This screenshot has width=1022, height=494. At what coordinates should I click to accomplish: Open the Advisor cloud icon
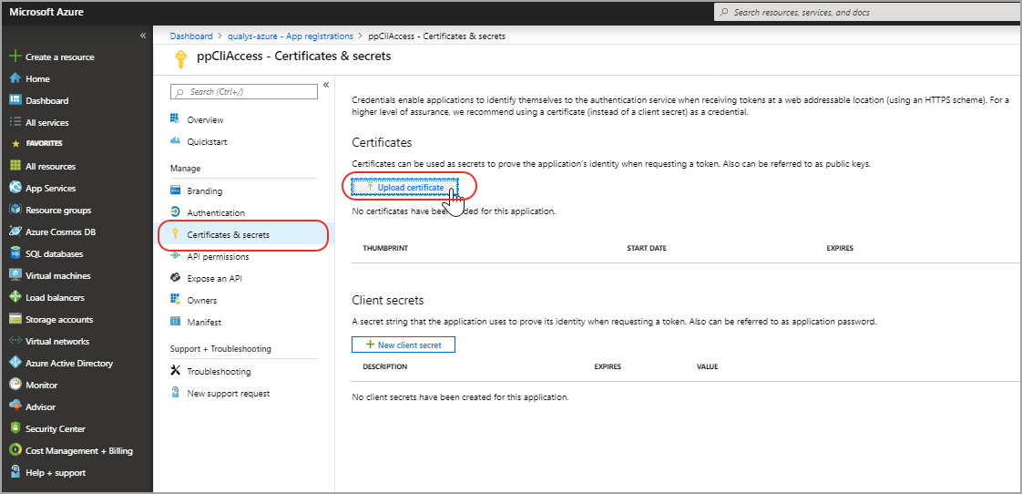[15, 407]
